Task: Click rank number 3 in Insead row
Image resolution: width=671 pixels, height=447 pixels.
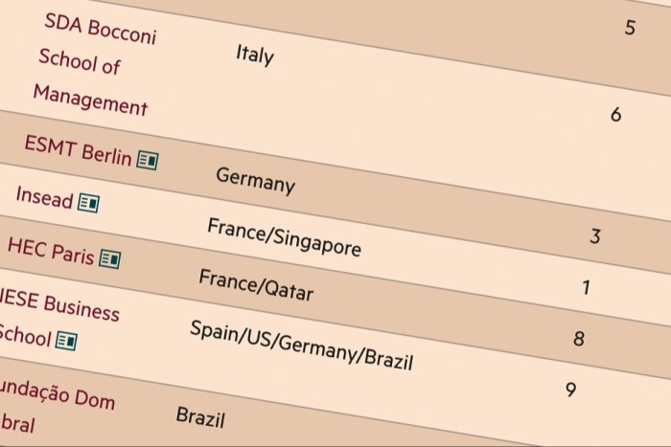Action: point(595,236)
